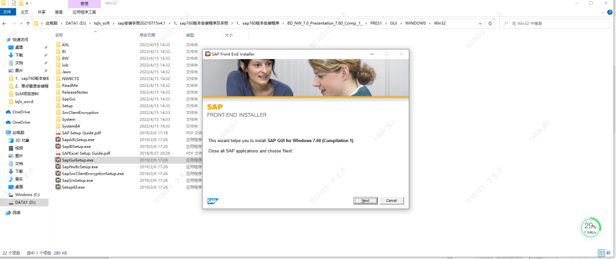Switch to large icons view layout icon
Image resolution: width=616 pixels, height=259 pixels.
[x=610, y=253]
